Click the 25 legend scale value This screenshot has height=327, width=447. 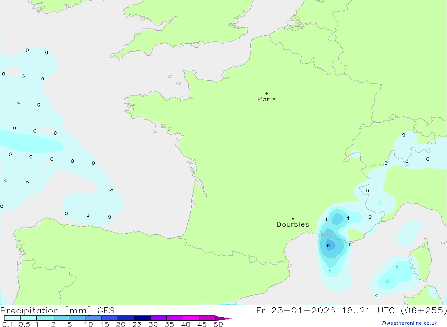click(137, 324)
